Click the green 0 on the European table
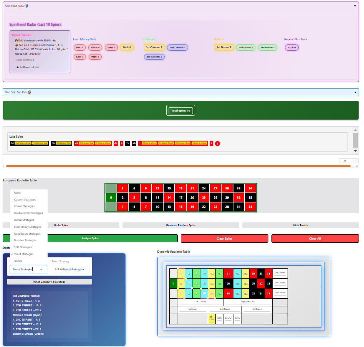 110,198
